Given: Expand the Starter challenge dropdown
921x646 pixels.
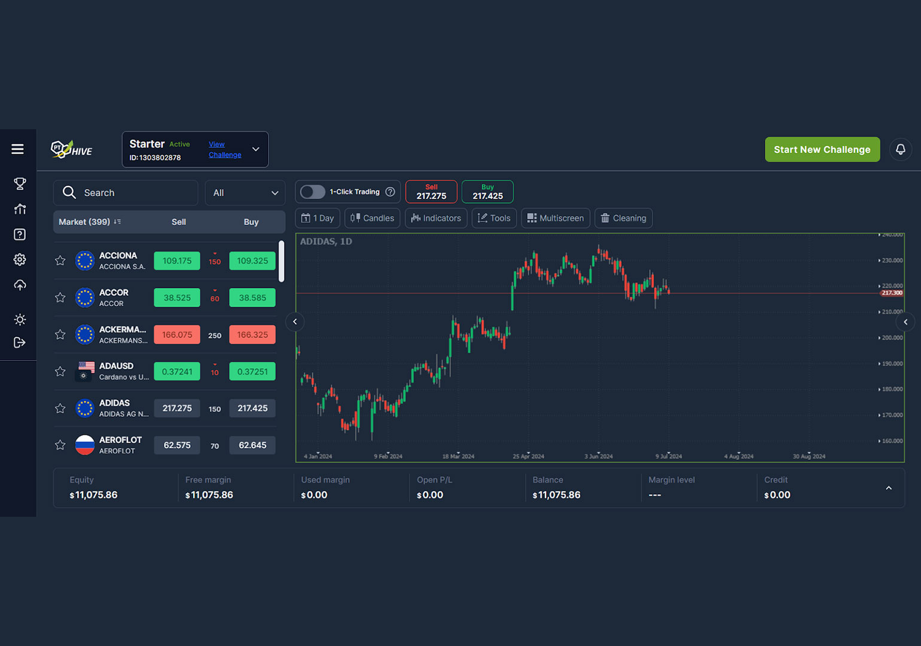Looking at the screenshot, I should coord(255,149).
